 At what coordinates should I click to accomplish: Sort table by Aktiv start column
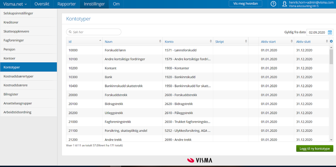(x=276, y=42)
